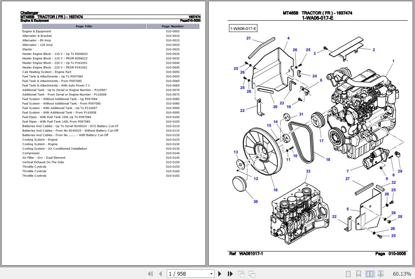This screenshot has height=279, width=415.
Task: Click the page number input field
Action: coord(187,274)
